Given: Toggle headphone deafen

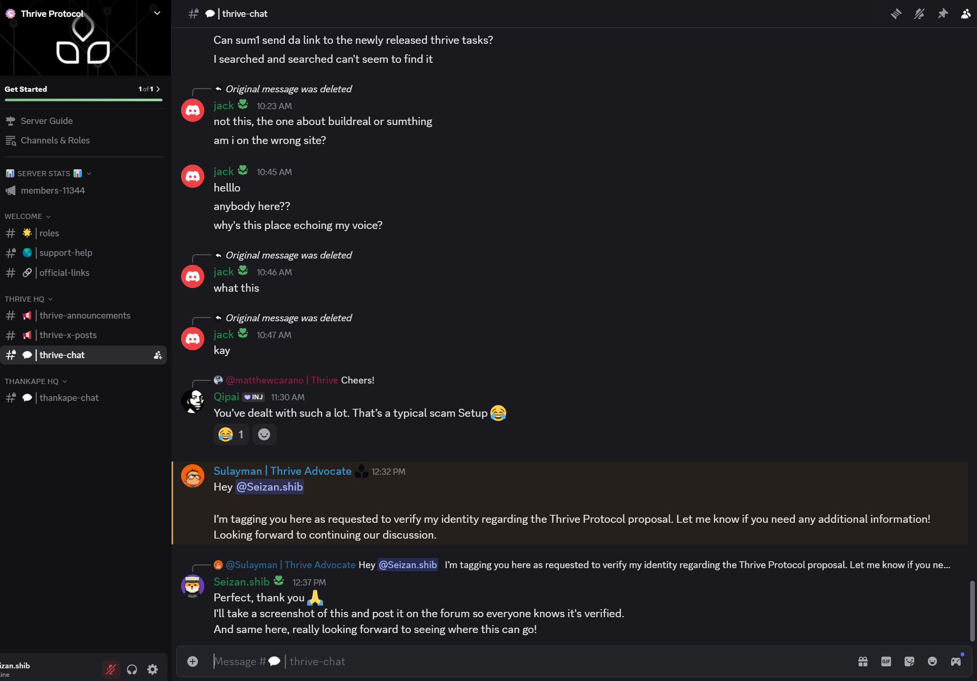Looking at the screenshot, I should pos(132,669).
